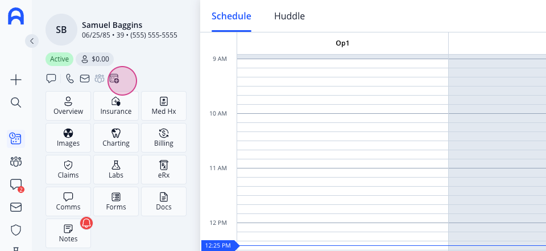Open the eRx prescriptions tile

(x=164, y=170)
